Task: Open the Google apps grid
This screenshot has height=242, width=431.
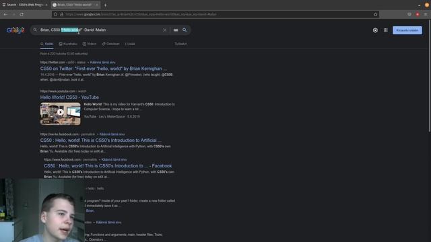Action: [x=386, y=30]
